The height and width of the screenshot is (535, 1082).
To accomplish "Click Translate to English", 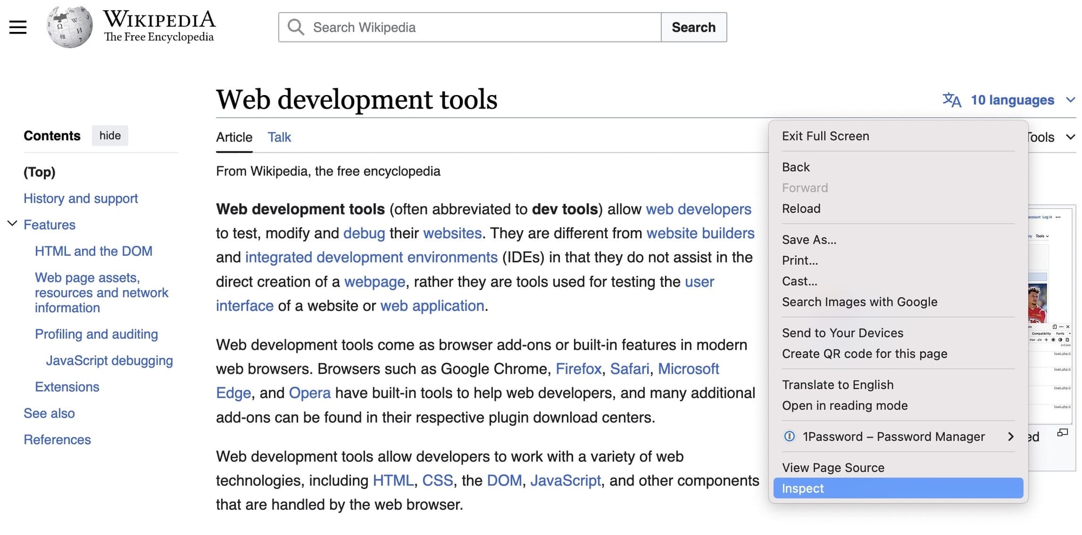I will pos(838,385).
